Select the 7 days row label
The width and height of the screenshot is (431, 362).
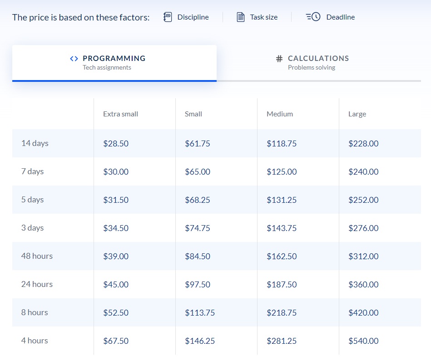click(x=32, y=171)
